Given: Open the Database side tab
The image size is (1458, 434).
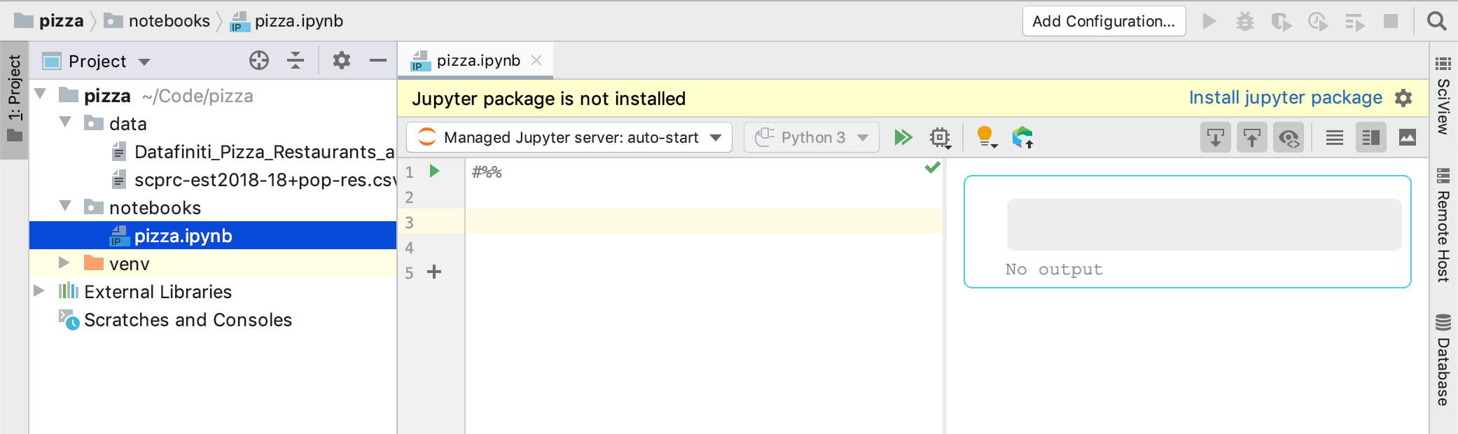Looking at the screenshot, I should tap(1443, 362).
